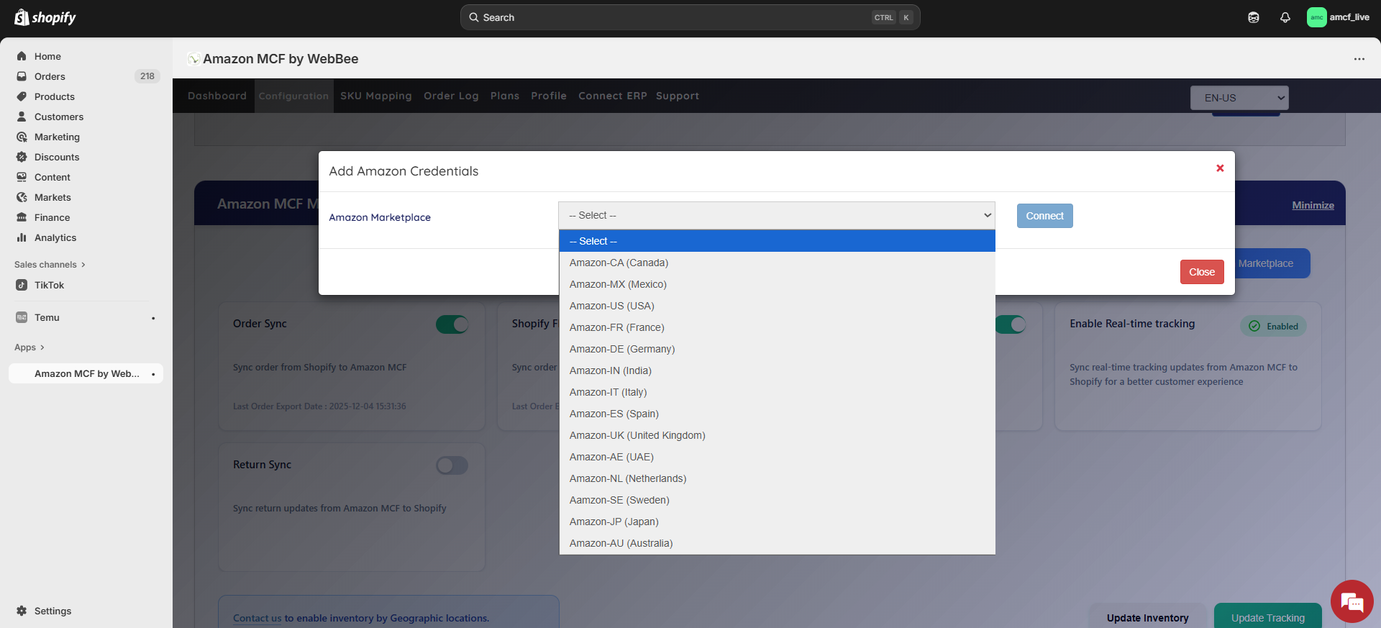Viewport: 1381px width, 628px height.
Task: Open the notifications bell
Action: [1285, 17]
